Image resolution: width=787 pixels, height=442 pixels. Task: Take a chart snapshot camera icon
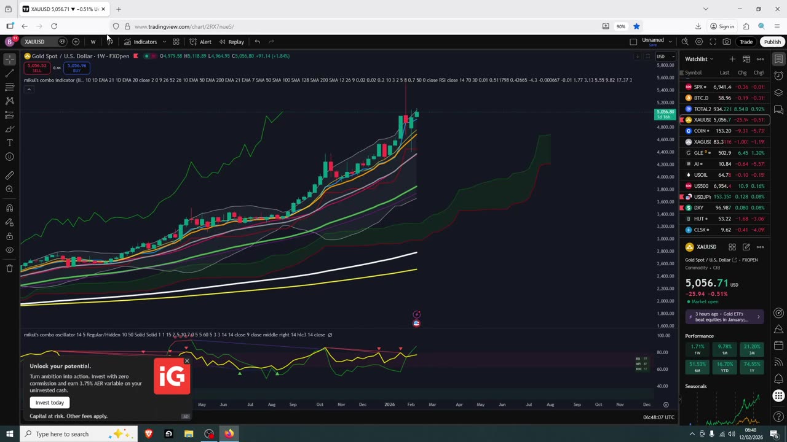click(x=727, y=42)
